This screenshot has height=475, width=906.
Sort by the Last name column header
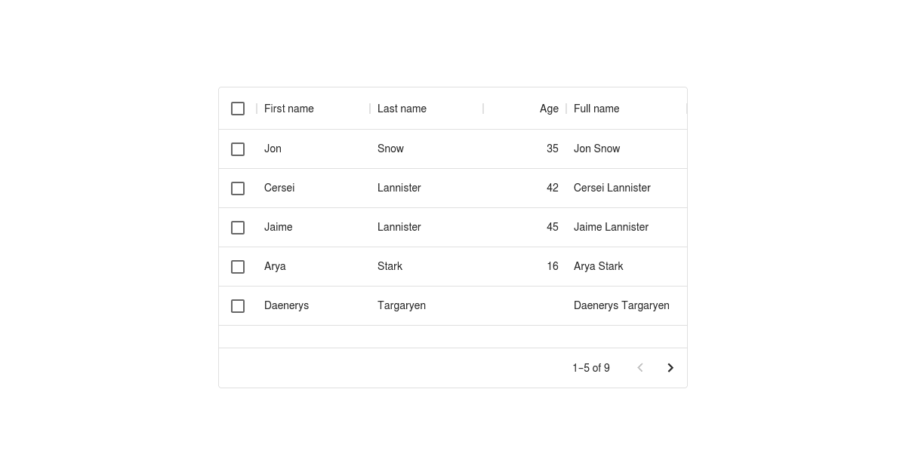[402, 109]
